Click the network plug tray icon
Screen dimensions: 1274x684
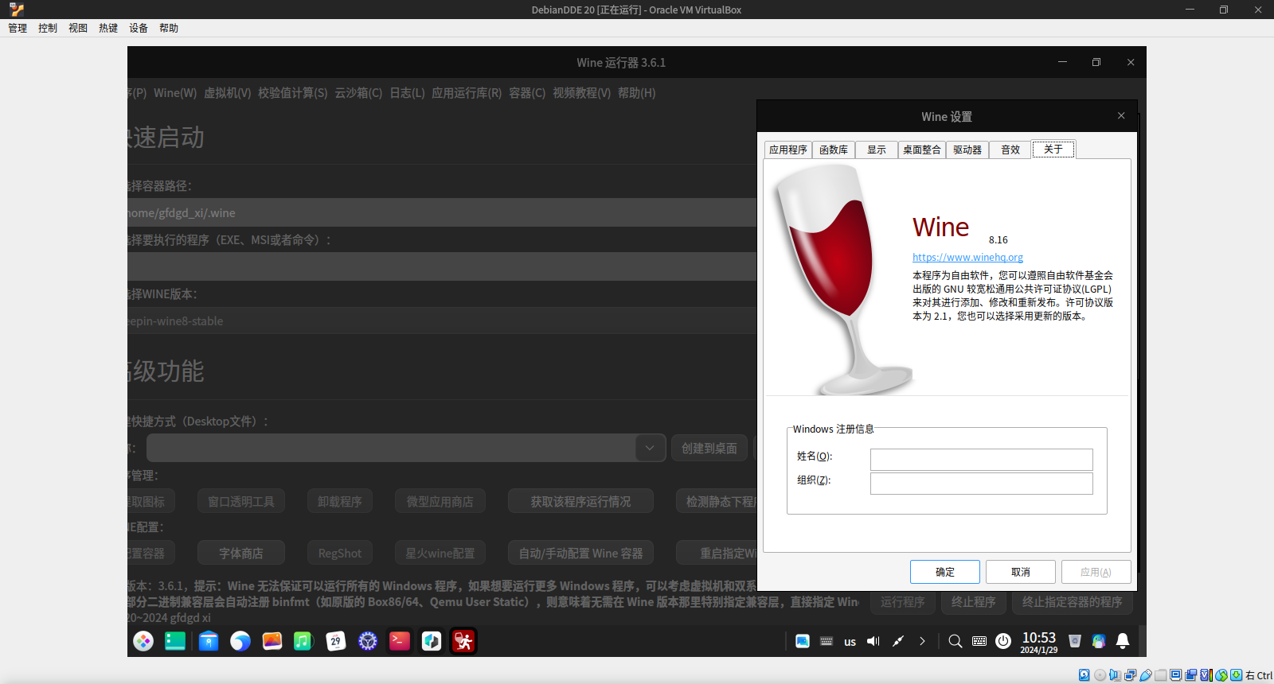[x=898, y=641]
